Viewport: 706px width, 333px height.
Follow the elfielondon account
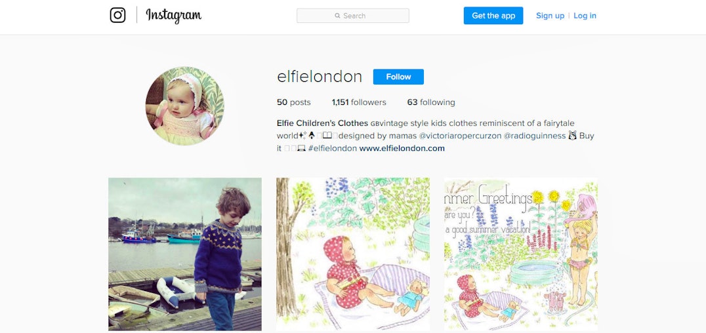click(398, 77)
